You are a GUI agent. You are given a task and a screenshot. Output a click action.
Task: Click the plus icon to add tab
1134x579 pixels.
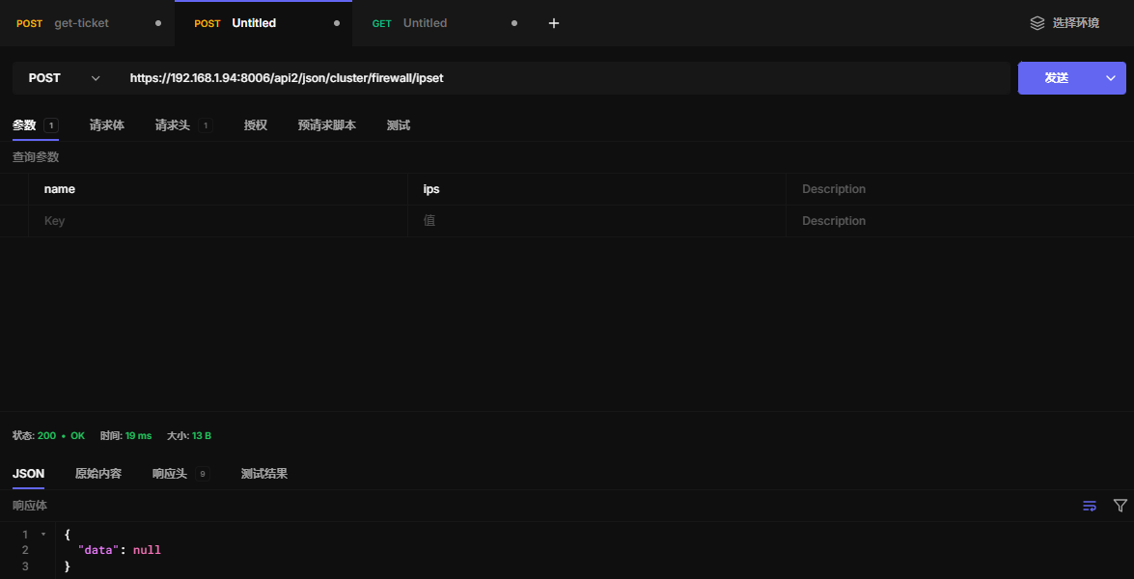point(554,23)
